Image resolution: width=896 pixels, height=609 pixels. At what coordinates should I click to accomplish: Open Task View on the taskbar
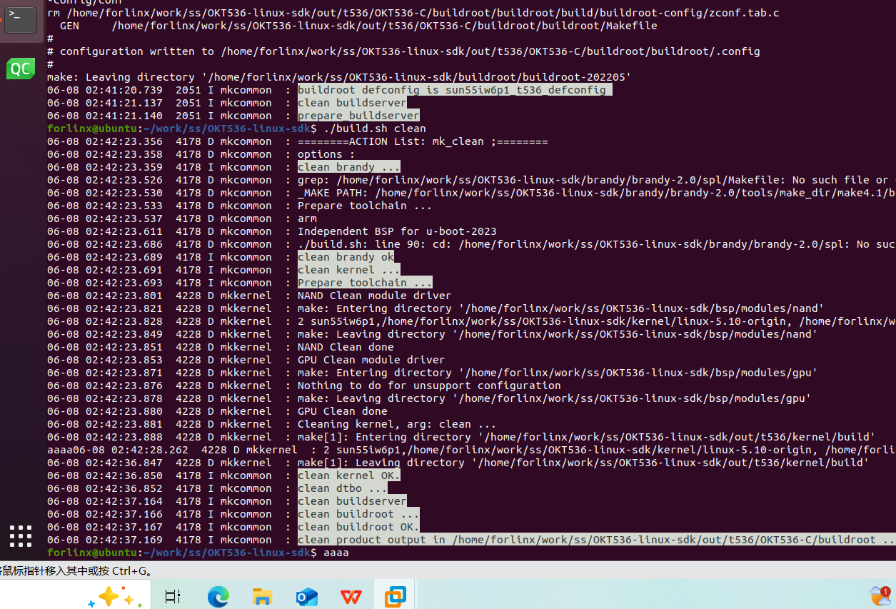click(x=173, y=597)
